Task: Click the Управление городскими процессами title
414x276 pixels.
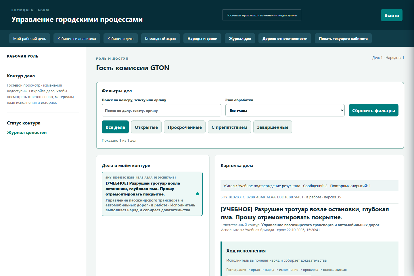Action: point(77,20)
